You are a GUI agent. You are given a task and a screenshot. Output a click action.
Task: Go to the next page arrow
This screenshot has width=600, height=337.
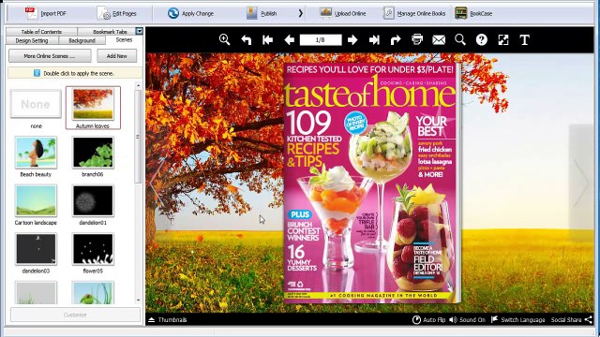[x=352, y=39]
